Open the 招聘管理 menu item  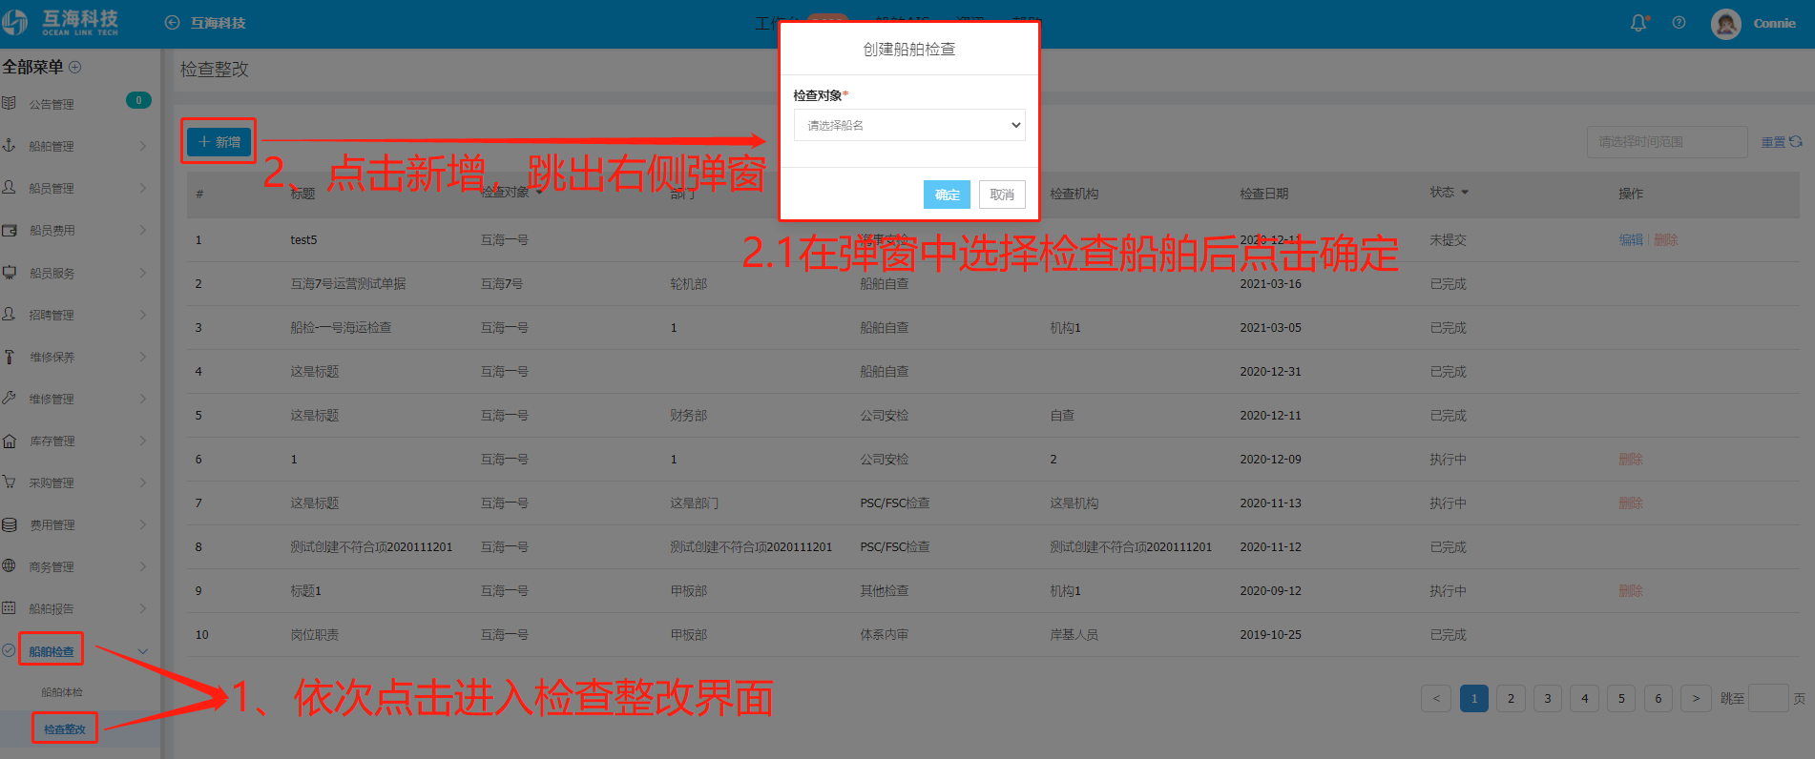click(52, 315)
